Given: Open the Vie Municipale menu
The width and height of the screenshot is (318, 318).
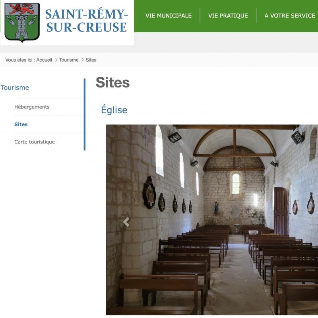Looking at the screenshot, I should pos(169,16).
